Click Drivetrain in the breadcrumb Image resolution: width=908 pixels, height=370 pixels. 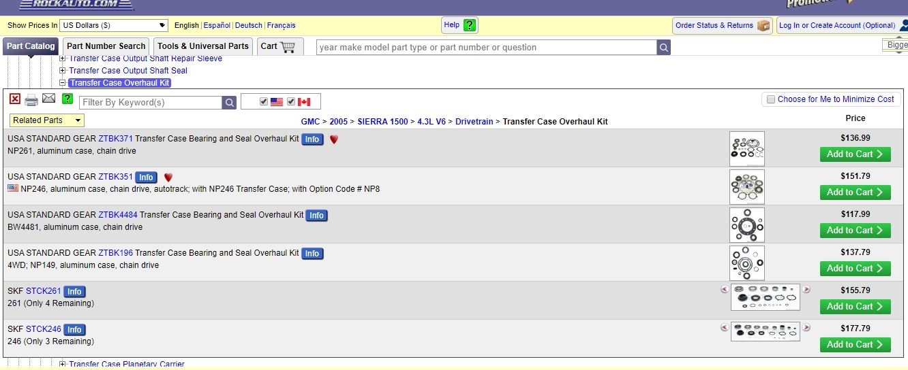(474, 122)
